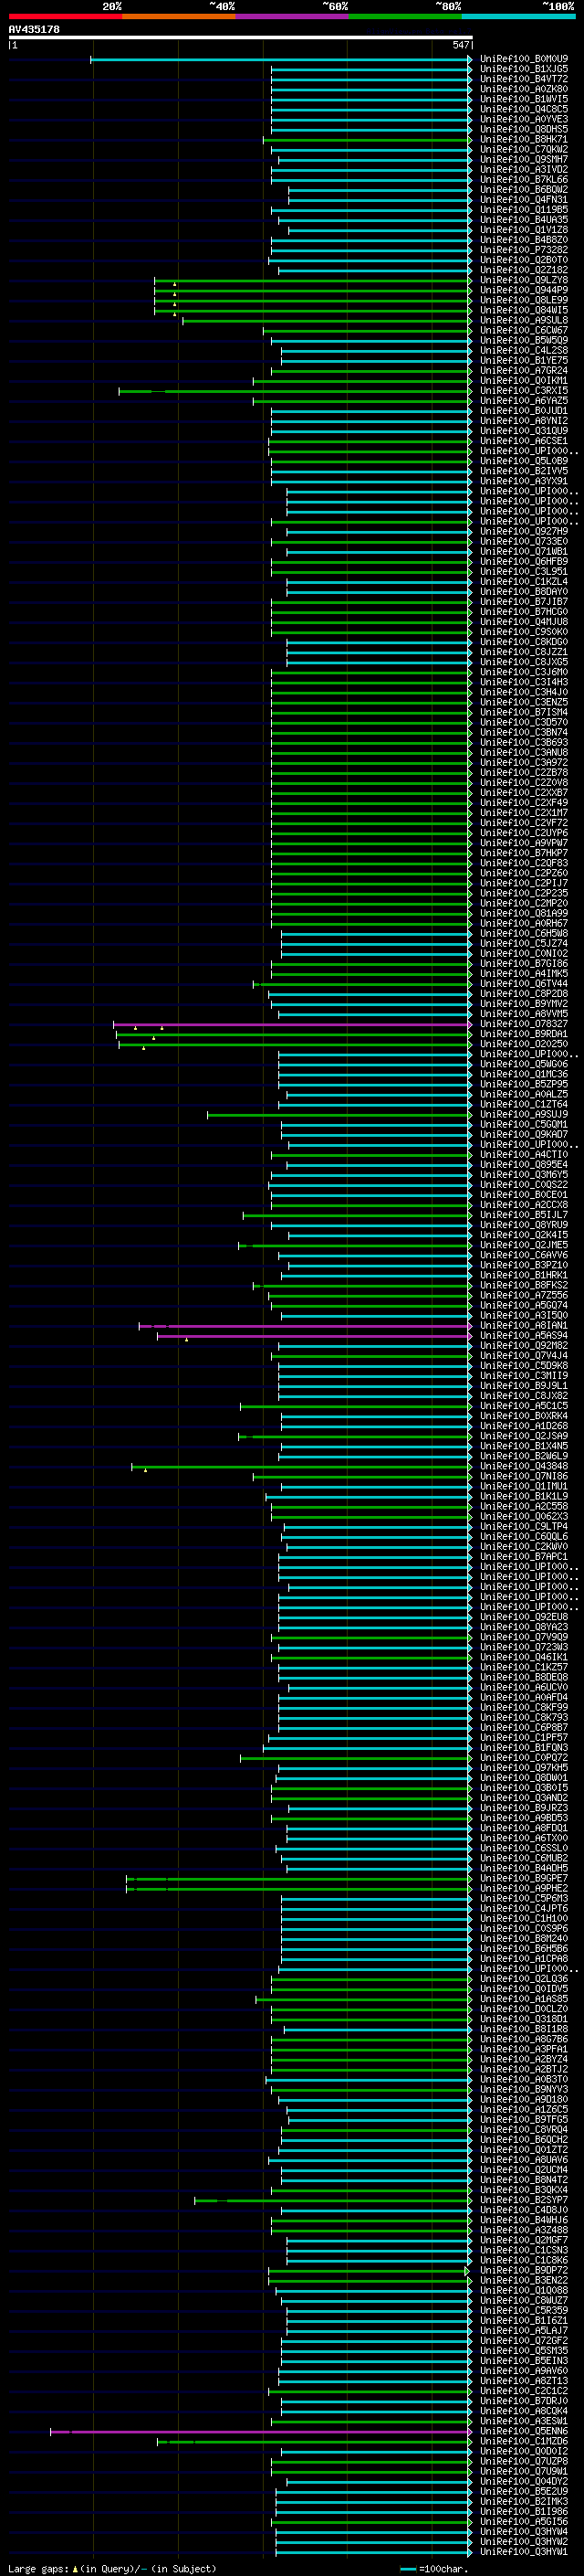
Task: Open the UniRef100_B1XJG5 hit label
Action: click(524, 69)
